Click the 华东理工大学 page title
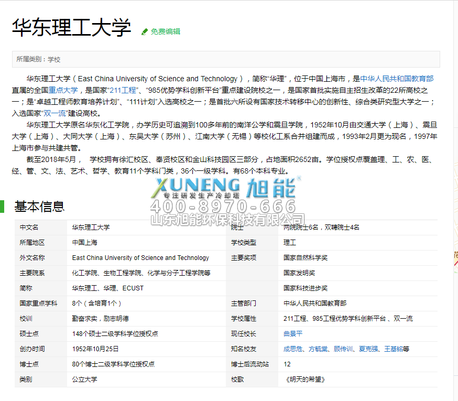Image resolution: width=458 pixels, height=401 pixels. 71,28
